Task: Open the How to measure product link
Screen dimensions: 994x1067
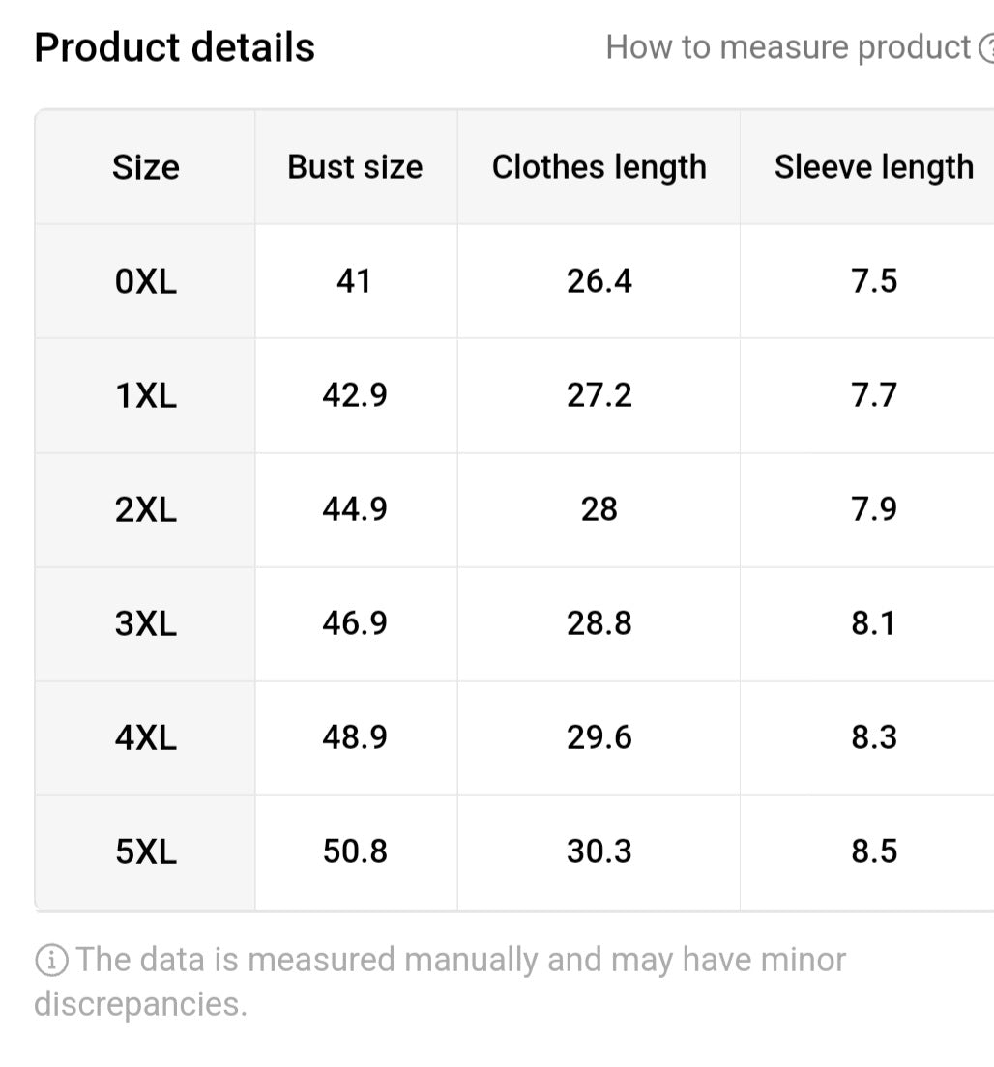Action: point(787,47)
